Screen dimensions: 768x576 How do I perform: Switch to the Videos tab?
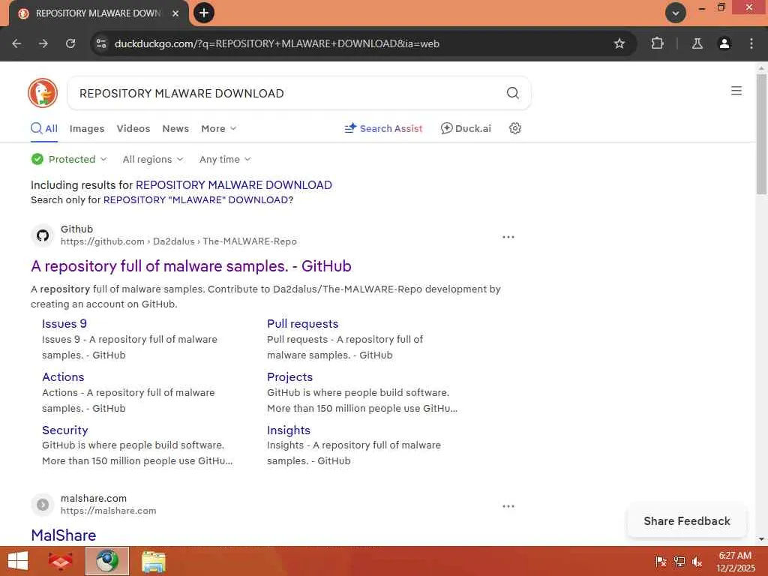(133, 128)
